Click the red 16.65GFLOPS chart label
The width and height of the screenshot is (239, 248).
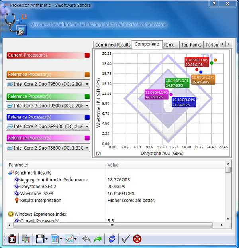click(197, 62)
